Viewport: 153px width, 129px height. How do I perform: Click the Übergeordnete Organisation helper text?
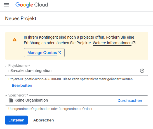click(50, 109)
